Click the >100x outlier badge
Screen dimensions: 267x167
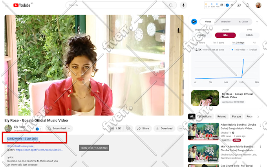[x=237, y=140]
